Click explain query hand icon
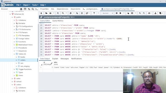Viewport: 166px width, 93px height. click(128, 13)
